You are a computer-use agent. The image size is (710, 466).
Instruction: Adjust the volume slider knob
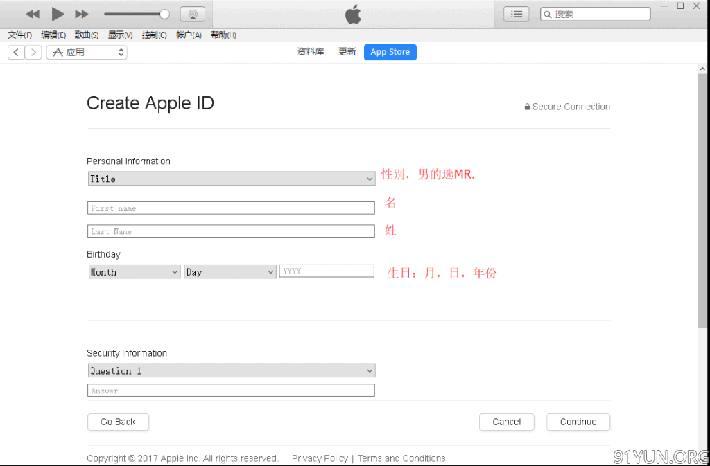pyautogui.click(x=165, y=15)
